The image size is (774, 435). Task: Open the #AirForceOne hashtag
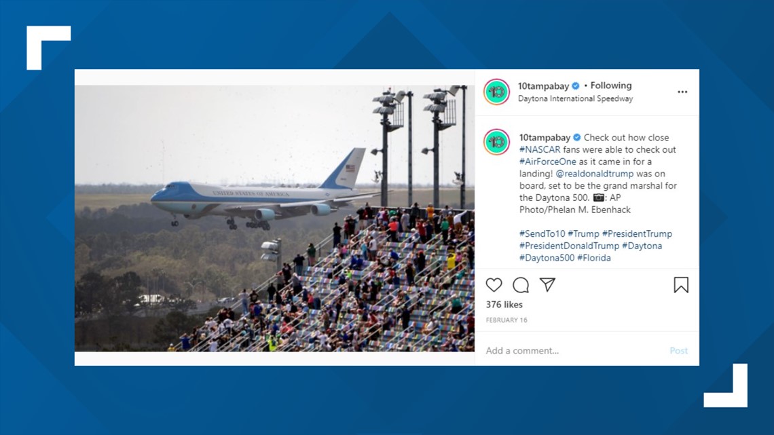tap(547, 162)
